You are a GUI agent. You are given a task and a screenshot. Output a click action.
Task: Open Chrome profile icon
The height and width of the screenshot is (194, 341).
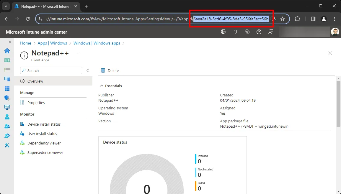pos(324,19)
